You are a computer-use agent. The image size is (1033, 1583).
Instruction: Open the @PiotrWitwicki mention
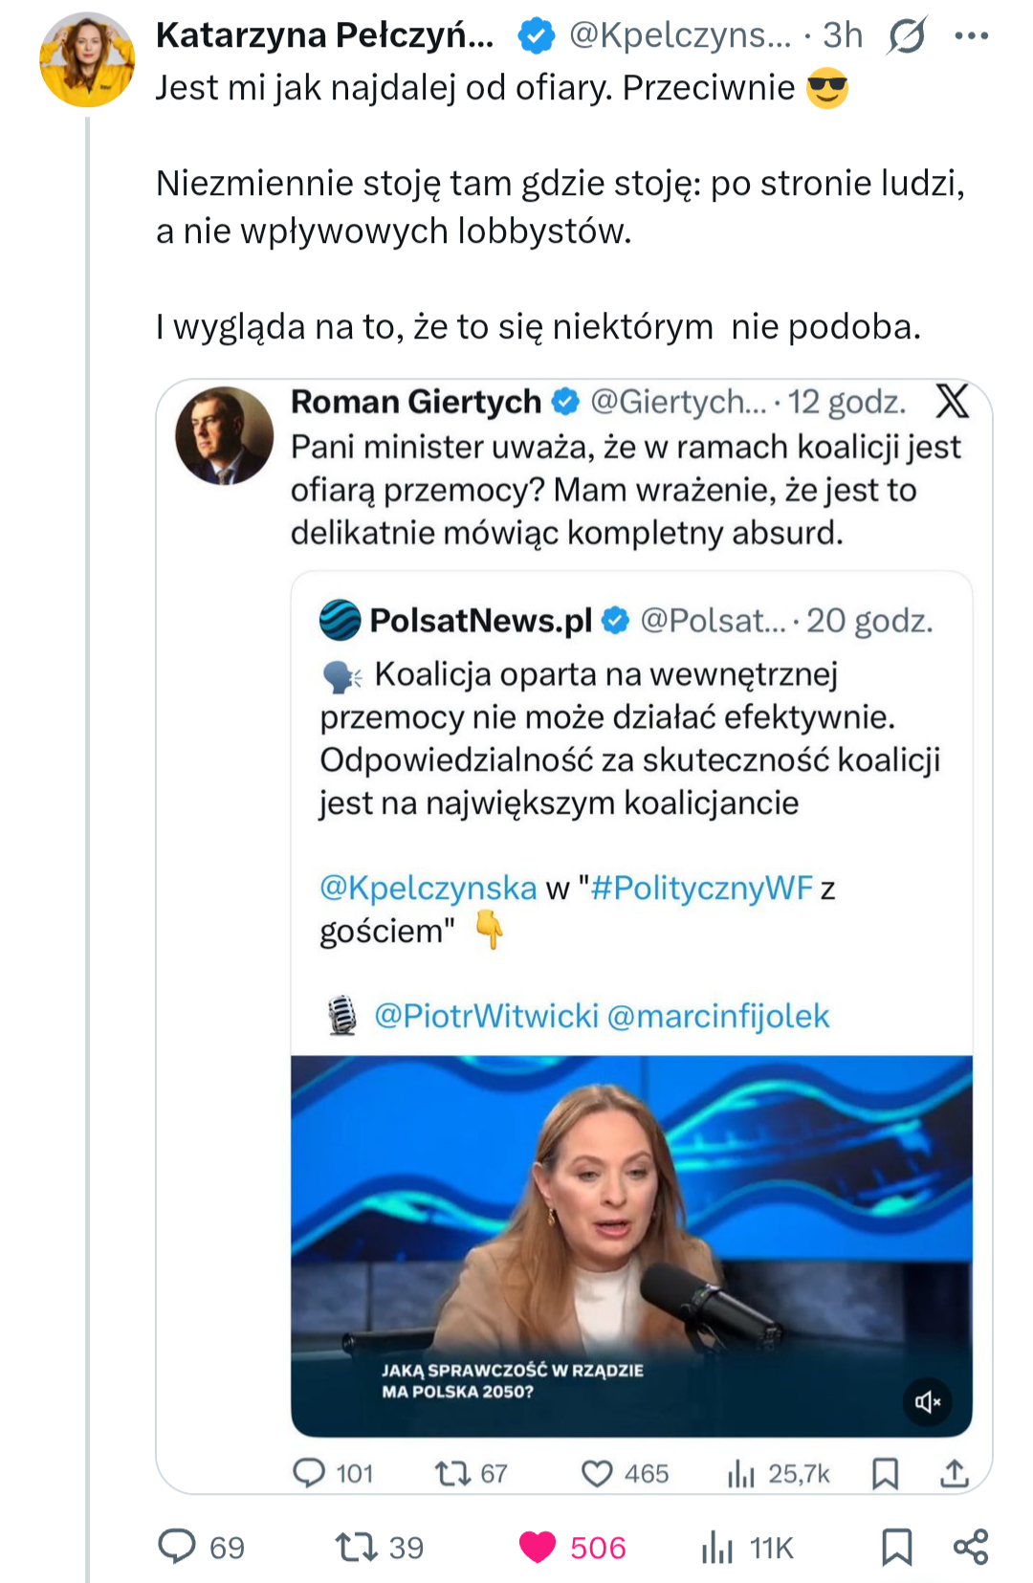point(486,1016)
